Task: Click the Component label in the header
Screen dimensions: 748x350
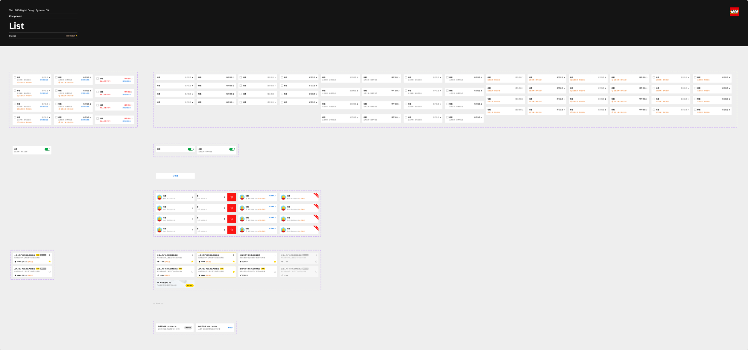Action: click(16, 16)
